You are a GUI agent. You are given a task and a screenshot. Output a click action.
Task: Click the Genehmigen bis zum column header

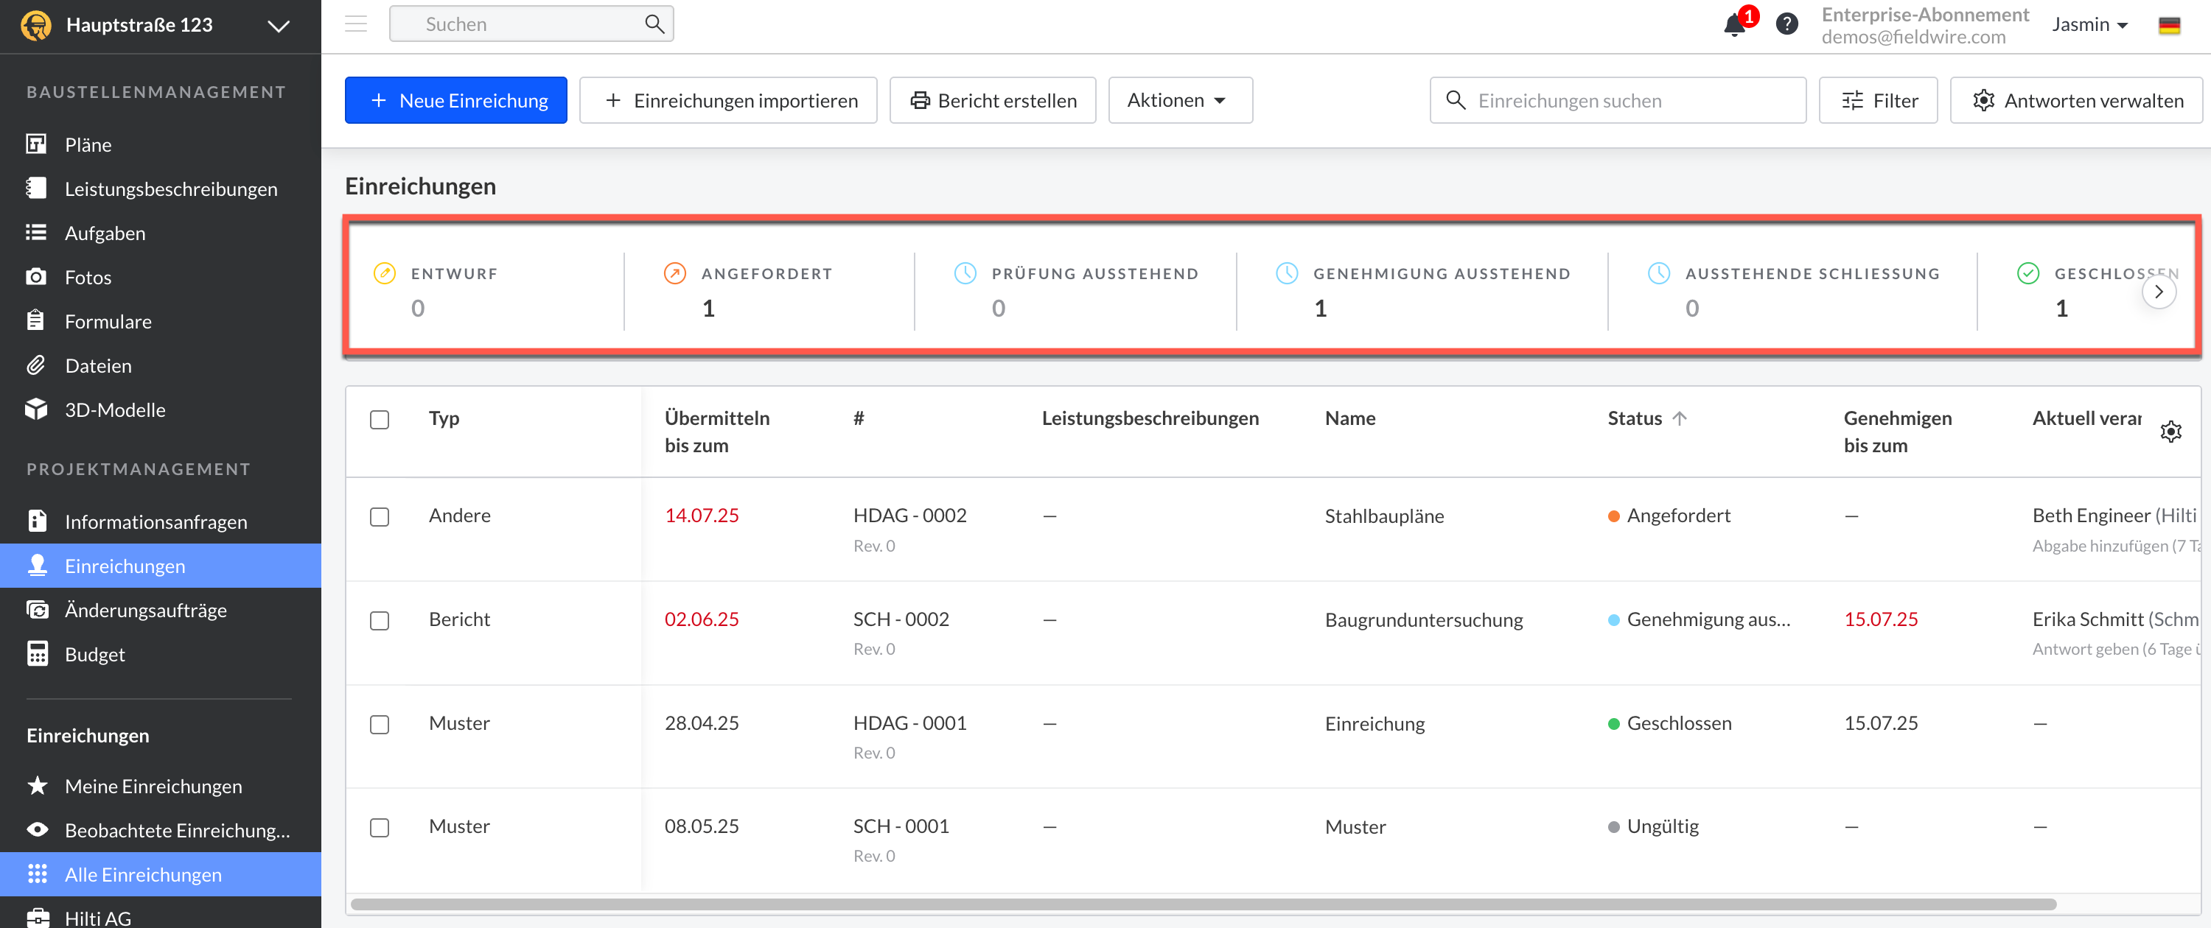[x=1897, y=432]
